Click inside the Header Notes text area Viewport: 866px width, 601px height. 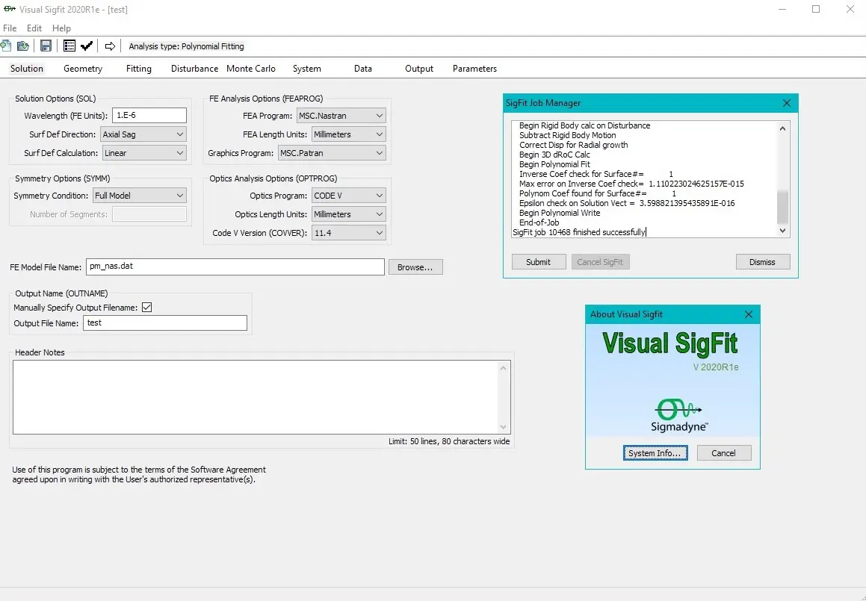(256, 396)
